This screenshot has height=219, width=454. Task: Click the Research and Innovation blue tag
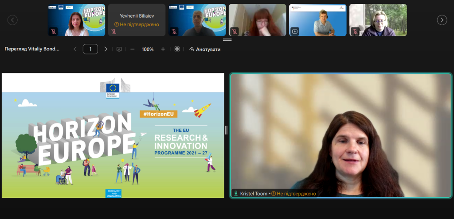pos(113,194)
